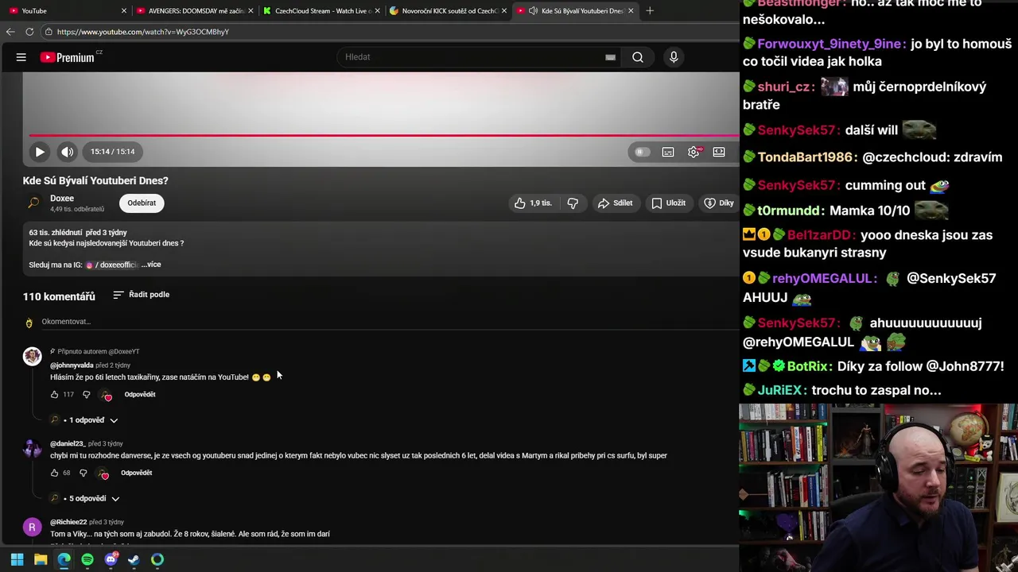
Task: Toggle subtitles button in the player
Action: tap(668, 152)
